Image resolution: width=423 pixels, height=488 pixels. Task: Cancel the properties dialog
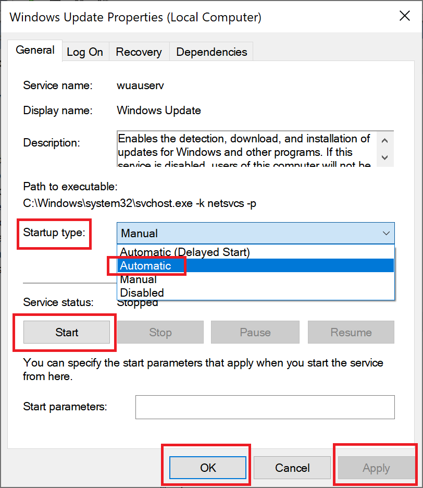pos(292,468)
